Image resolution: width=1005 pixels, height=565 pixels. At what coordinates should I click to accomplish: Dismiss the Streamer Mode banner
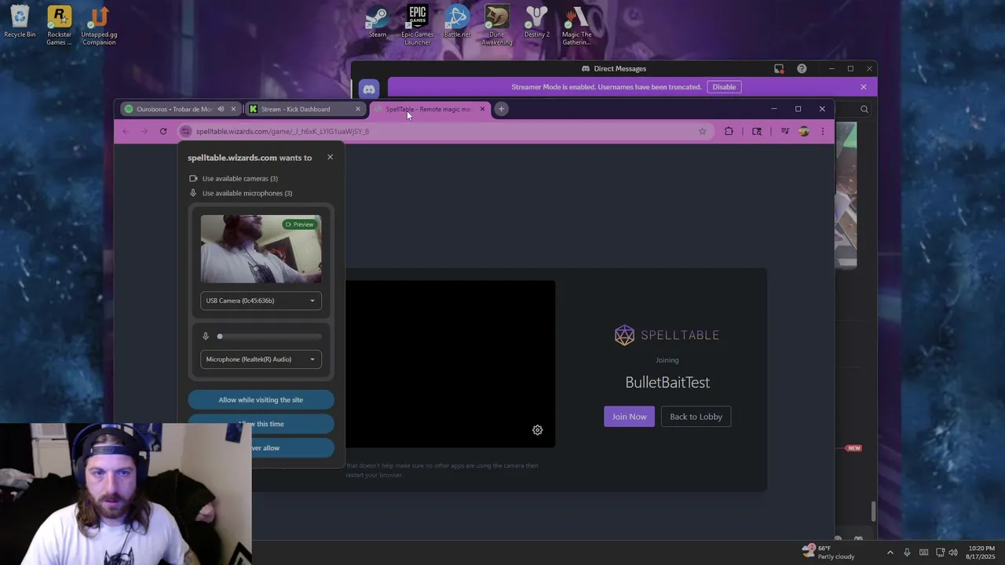pyautogui.click(x=864, y=87)
